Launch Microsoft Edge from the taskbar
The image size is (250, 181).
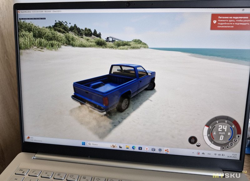click(x=134, y=148)
